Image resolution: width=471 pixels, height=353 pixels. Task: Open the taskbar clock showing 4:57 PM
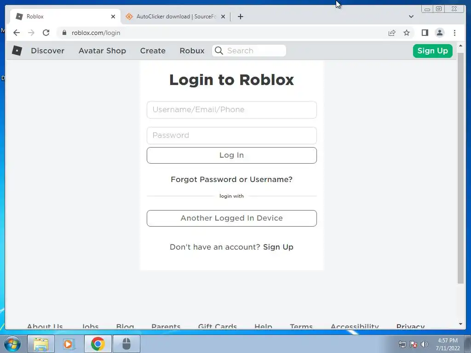448,344
